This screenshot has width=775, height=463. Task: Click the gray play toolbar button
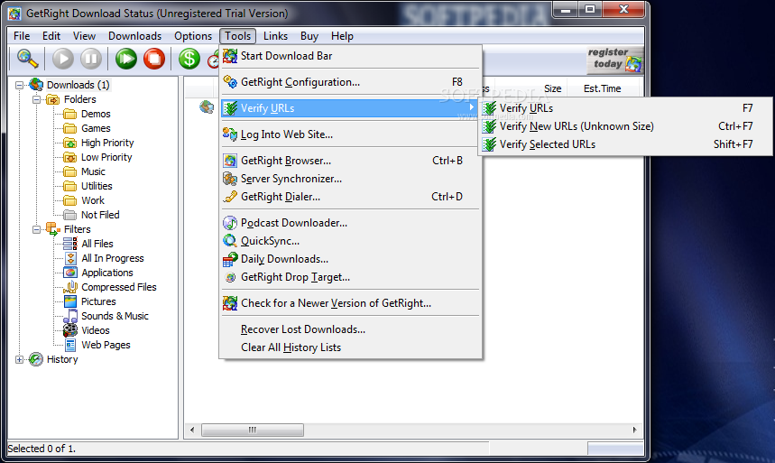tap(63, 59)
